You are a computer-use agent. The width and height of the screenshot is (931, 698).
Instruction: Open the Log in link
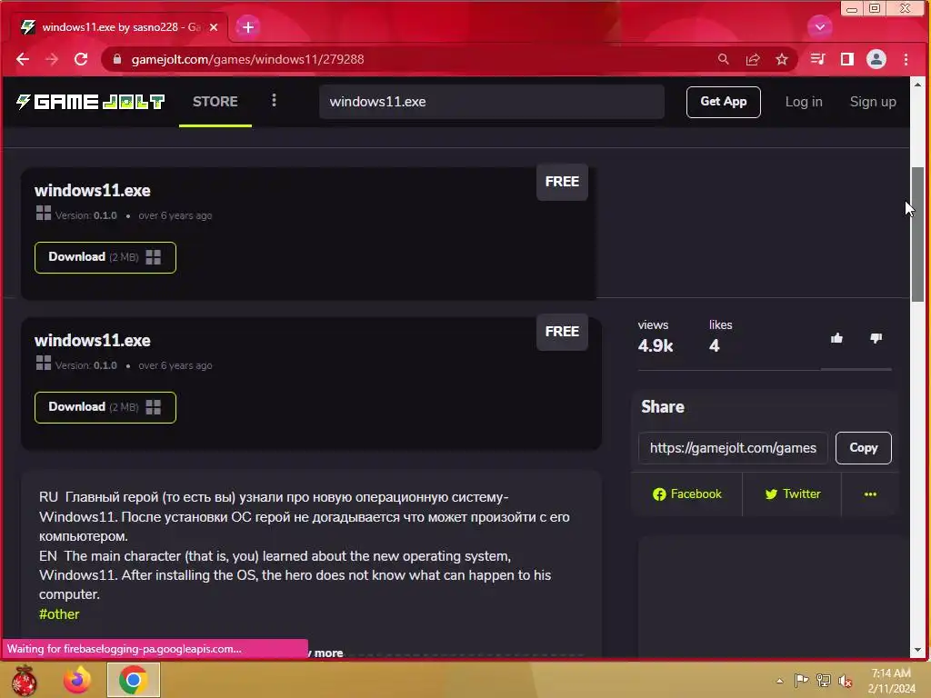[x=804, y=102]
